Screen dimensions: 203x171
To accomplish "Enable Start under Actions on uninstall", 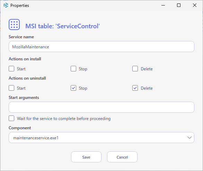I will [11, 88].
